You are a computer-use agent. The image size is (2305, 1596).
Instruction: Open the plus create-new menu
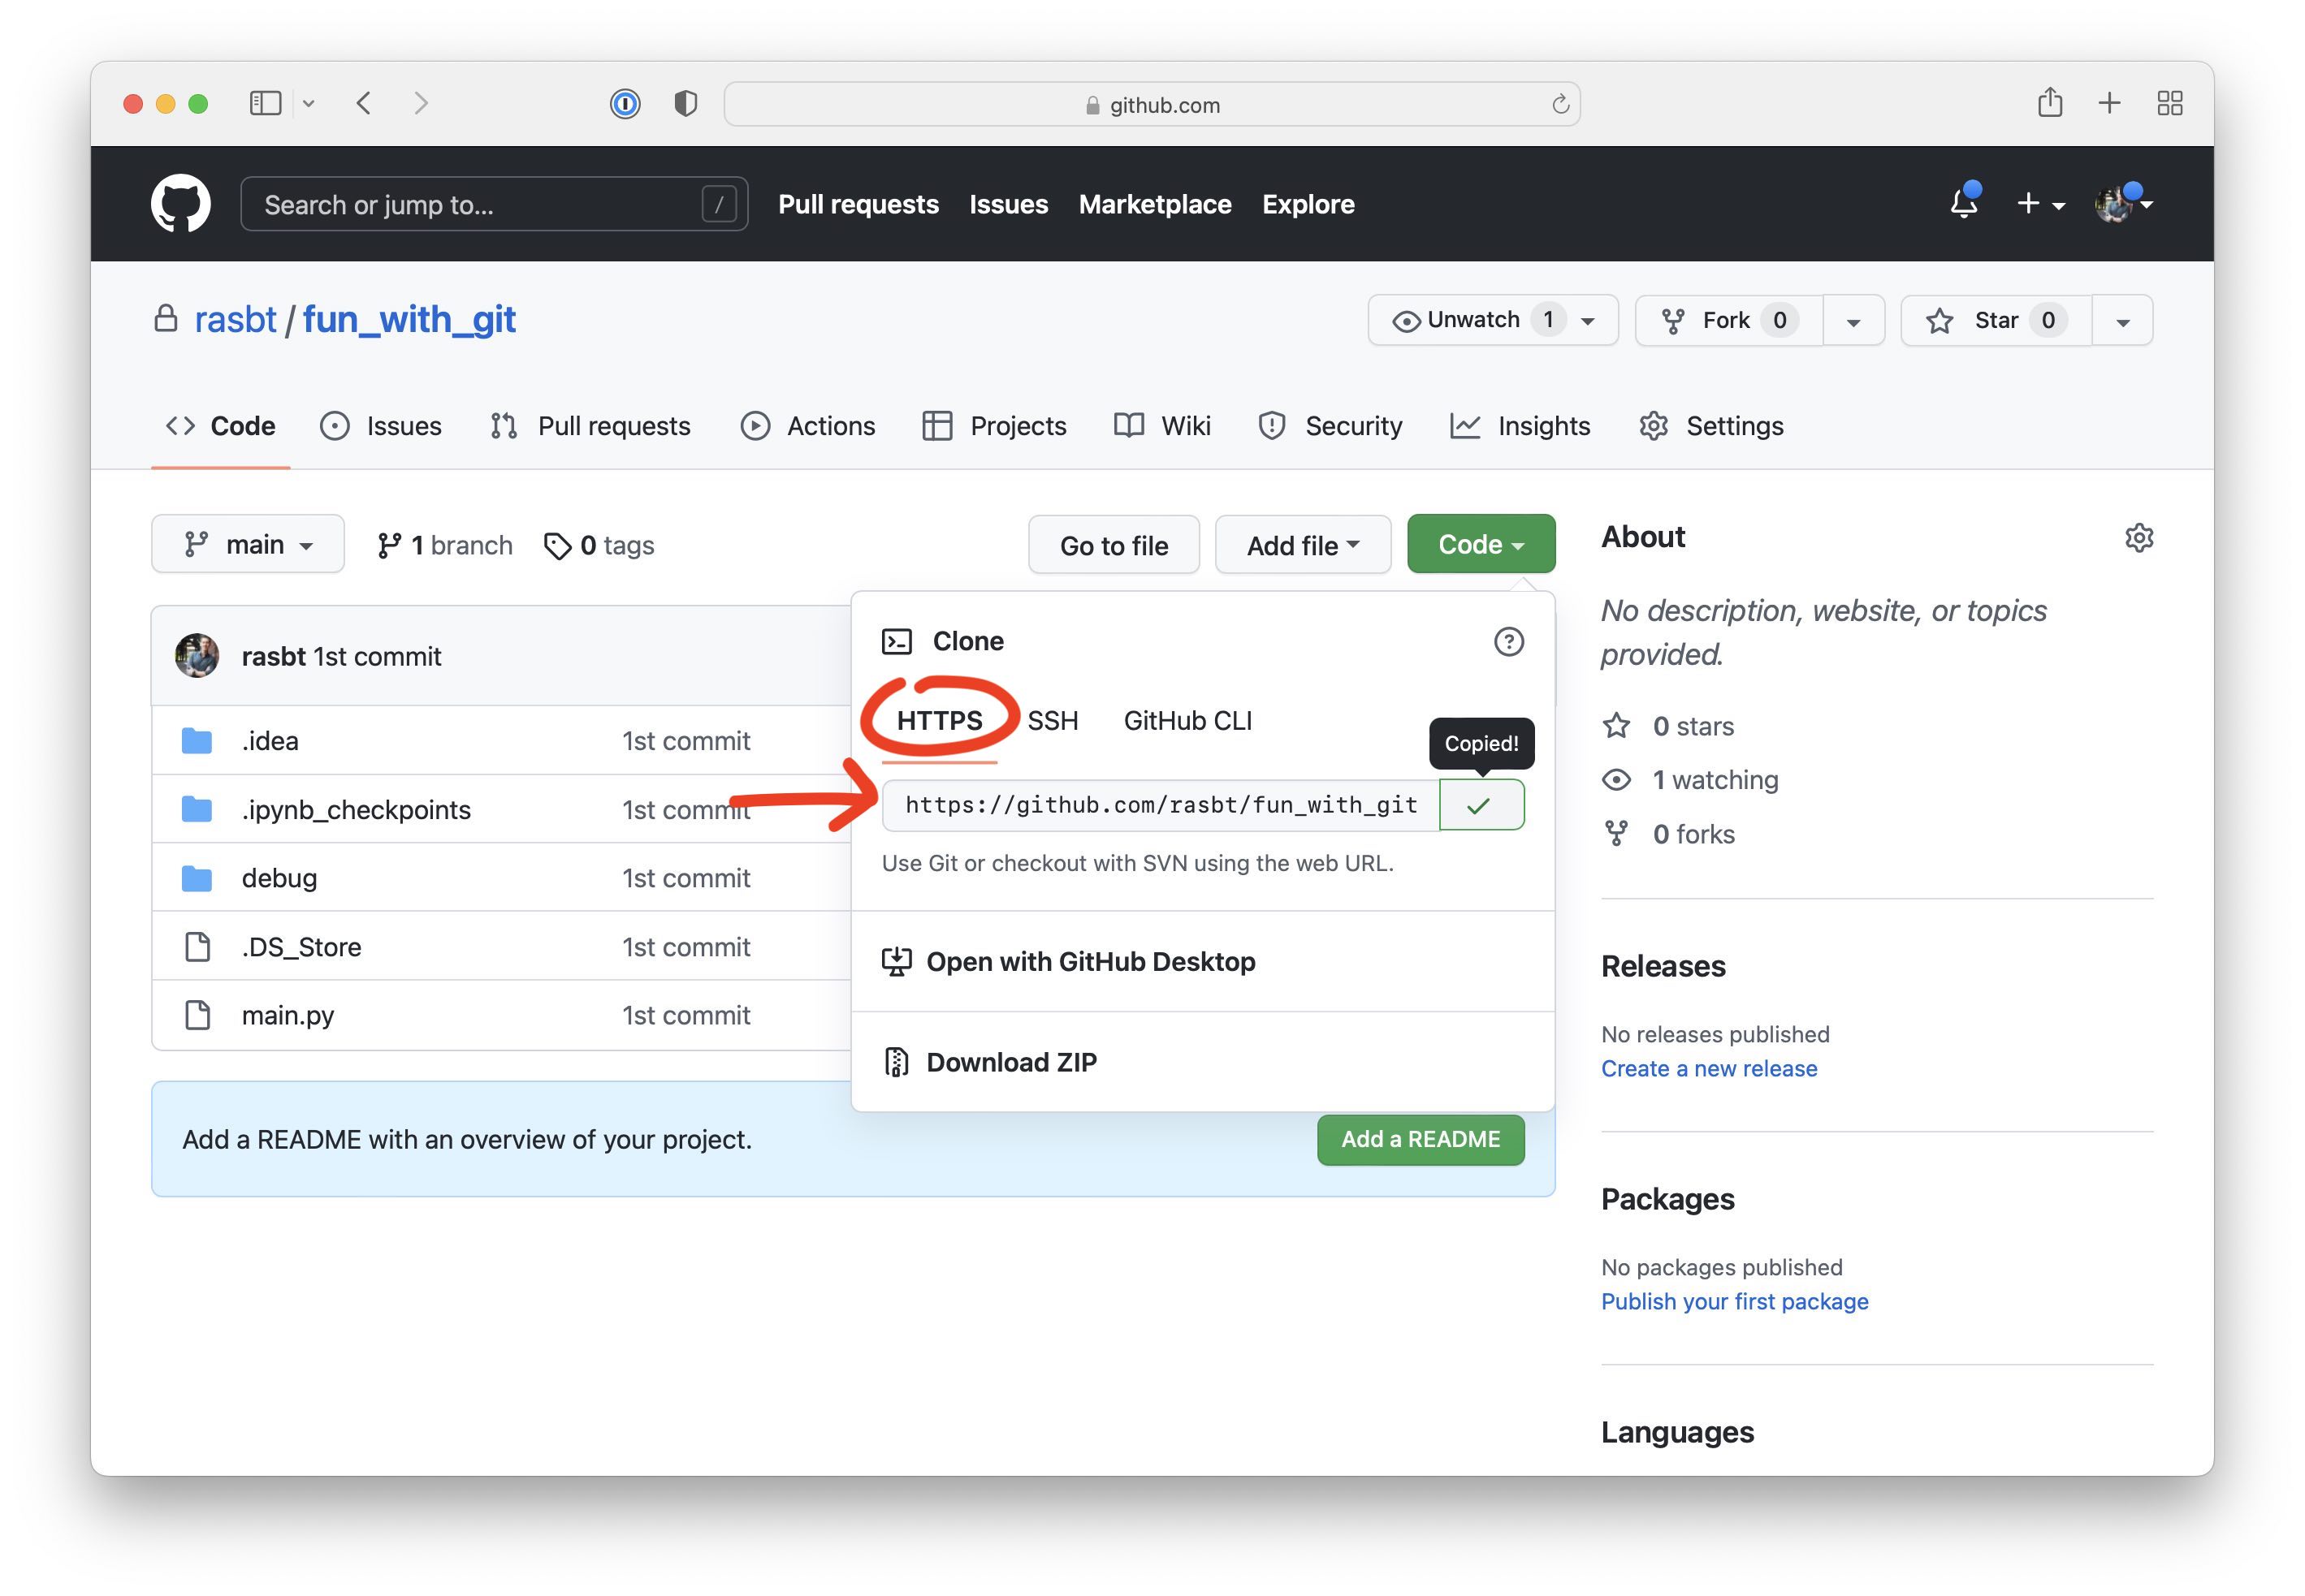[x=2041, y=204]
